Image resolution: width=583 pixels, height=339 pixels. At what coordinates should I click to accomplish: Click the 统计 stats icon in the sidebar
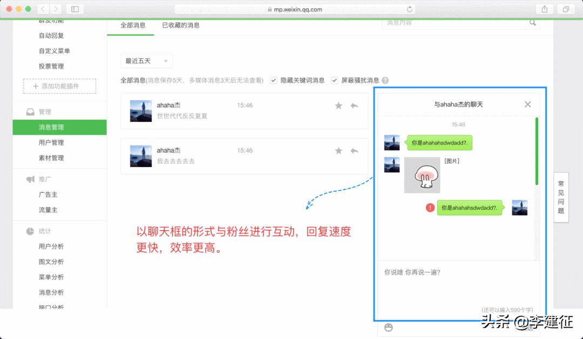[30, 231]
